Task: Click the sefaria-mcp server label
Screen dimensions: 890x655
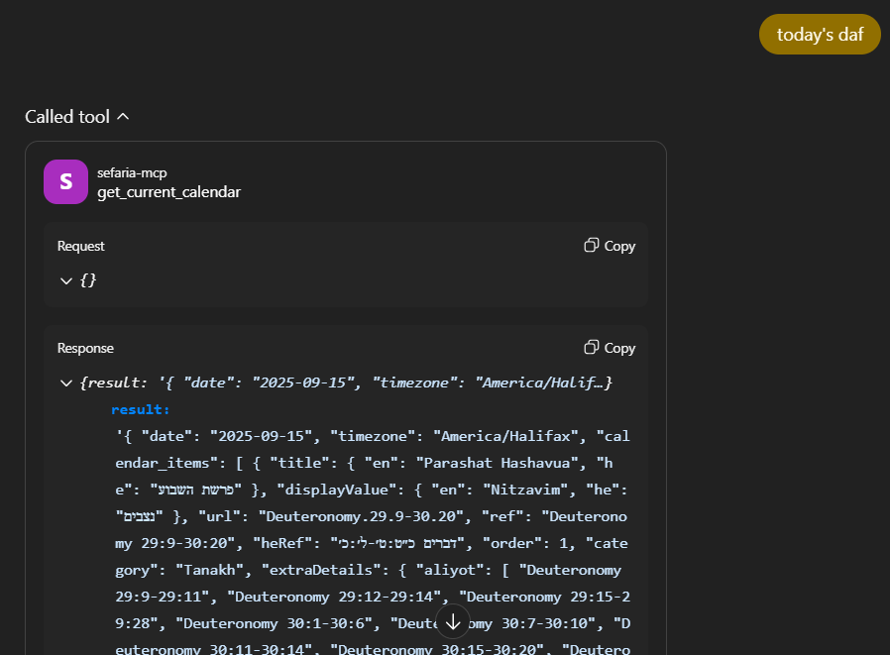Action: 132,172
